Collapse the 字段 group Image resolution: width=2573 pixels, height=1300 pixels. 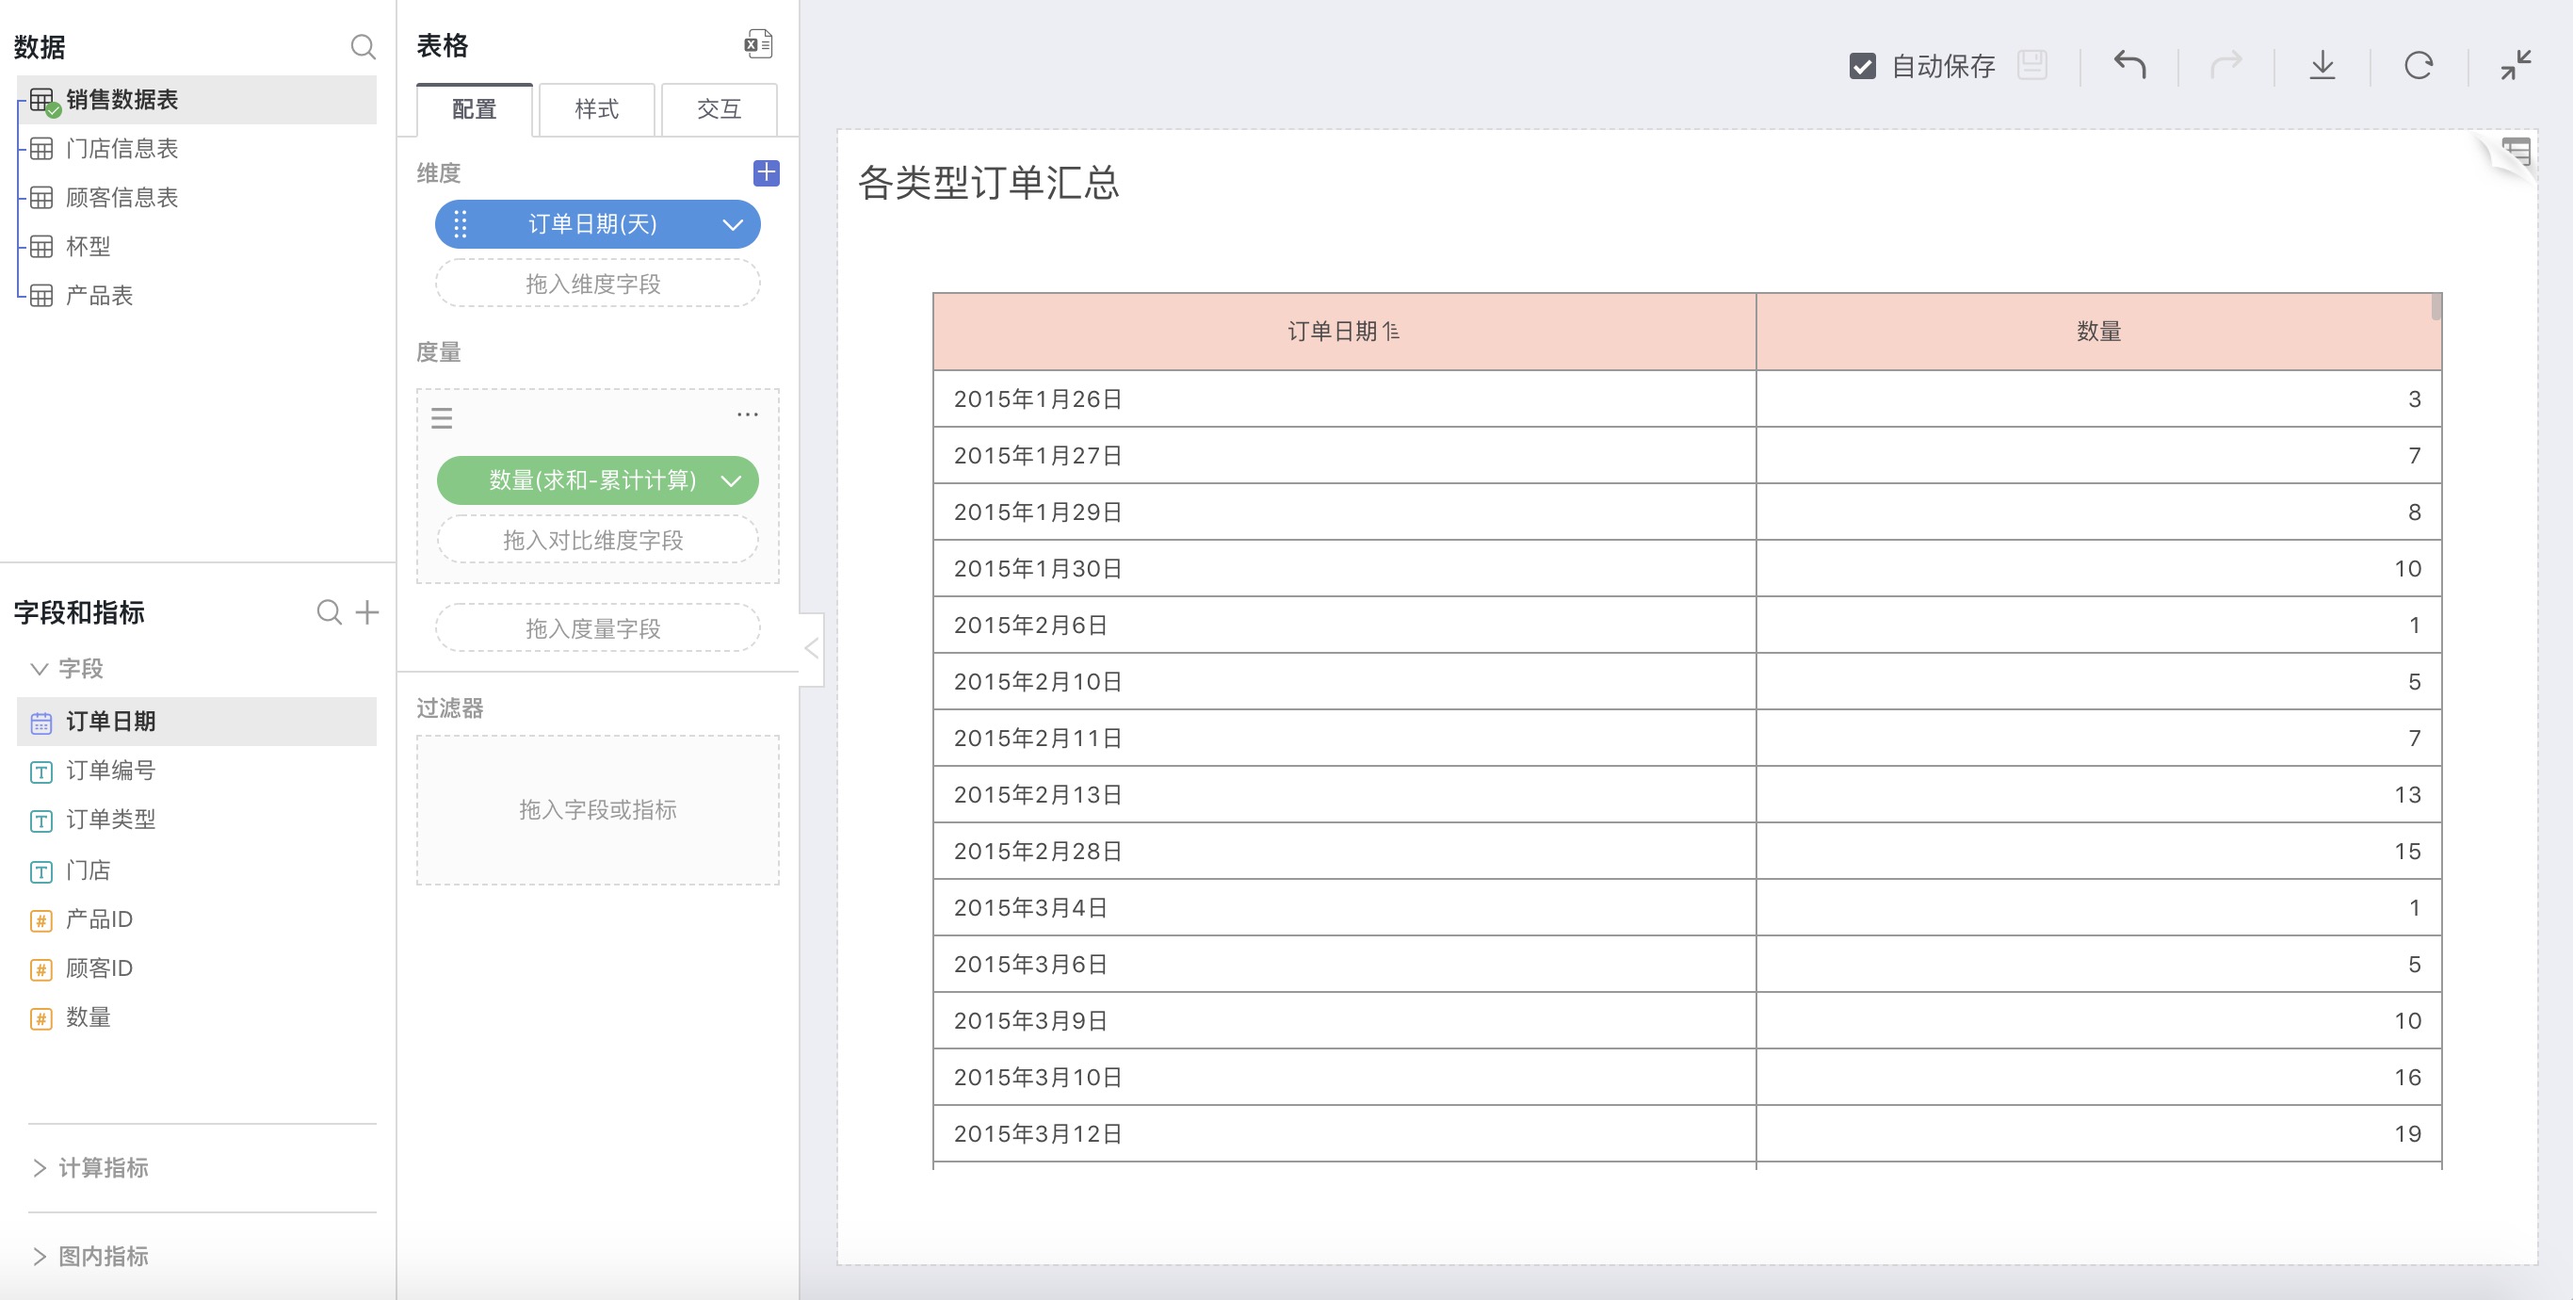(x=40, y=669)
